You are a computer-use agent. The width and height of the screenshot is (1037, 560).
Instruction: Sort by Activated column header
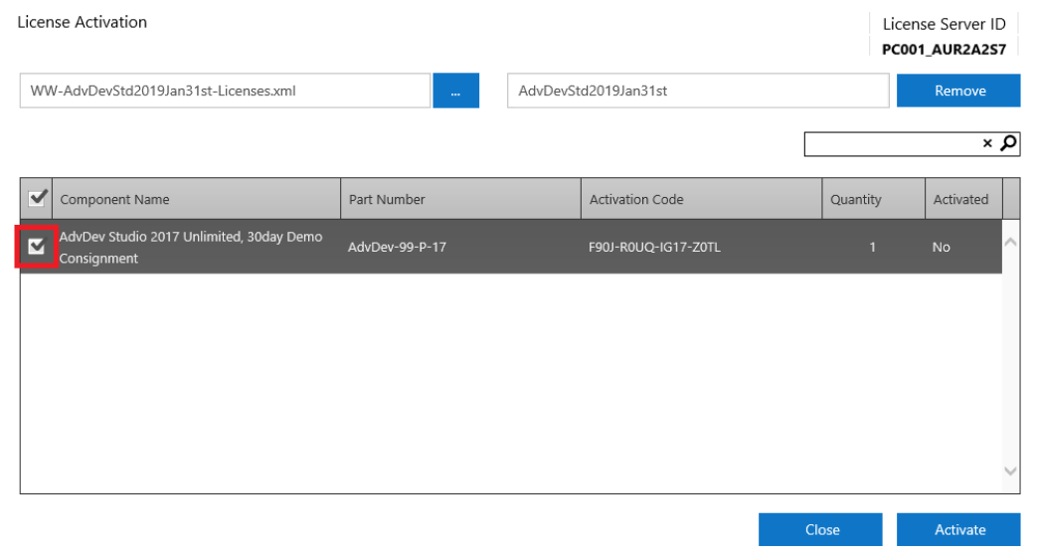point(964,199)
